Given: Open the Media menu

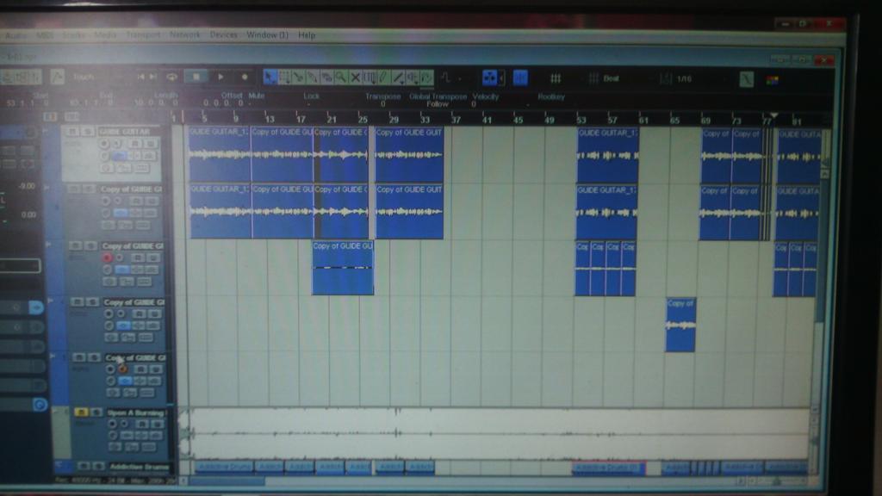Looking at the screenshot, I should (105, 34).
